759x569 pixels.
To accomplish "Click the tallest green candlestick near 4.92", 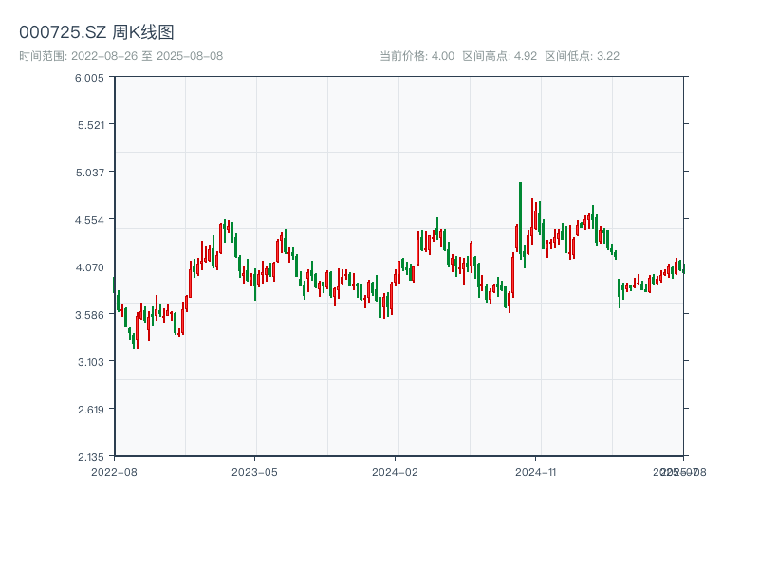I will pos(520,218).
